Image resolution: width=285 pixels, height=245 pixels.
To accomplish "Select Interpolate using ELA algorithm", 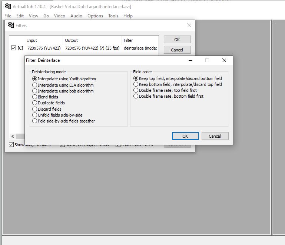I will coord(63,85).
